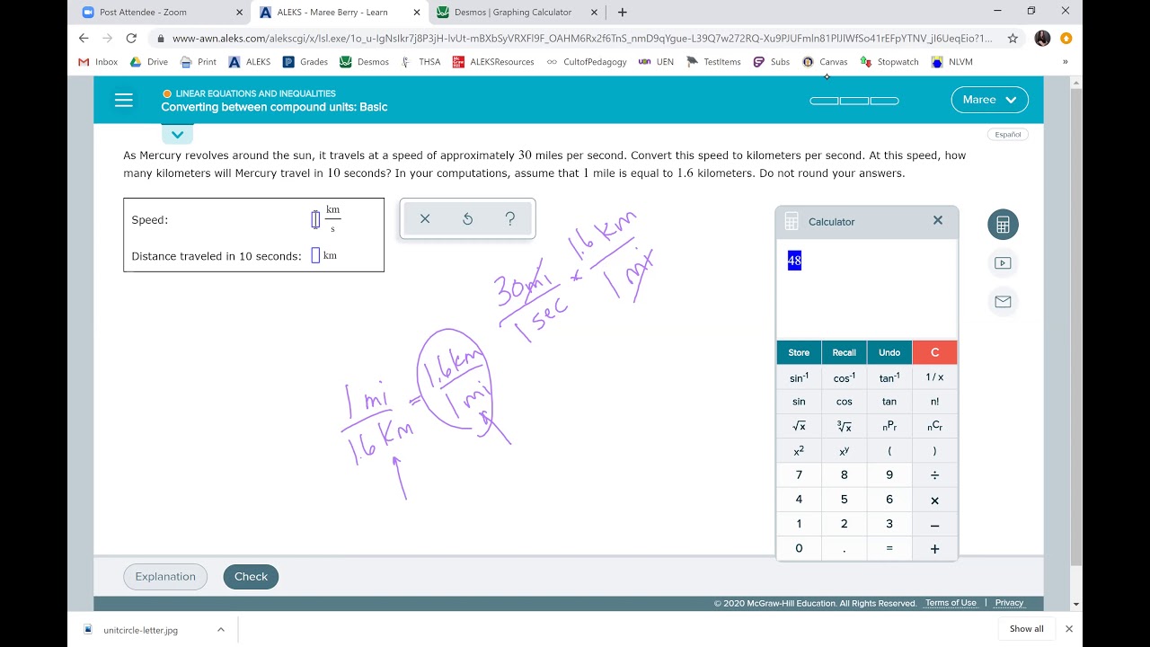Switch to Desmos Graphing Calculator tab
1150x647 pixels.
[x=518, y=13]
